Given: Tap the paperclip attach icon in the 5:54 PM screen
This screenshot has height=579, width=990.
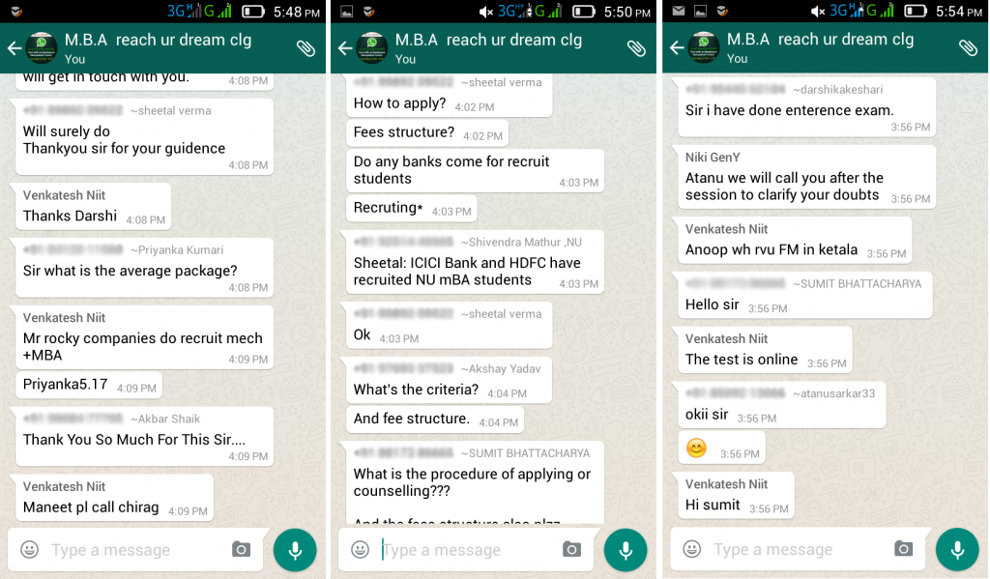Looking at the screenshot, I should pos(968,47).
